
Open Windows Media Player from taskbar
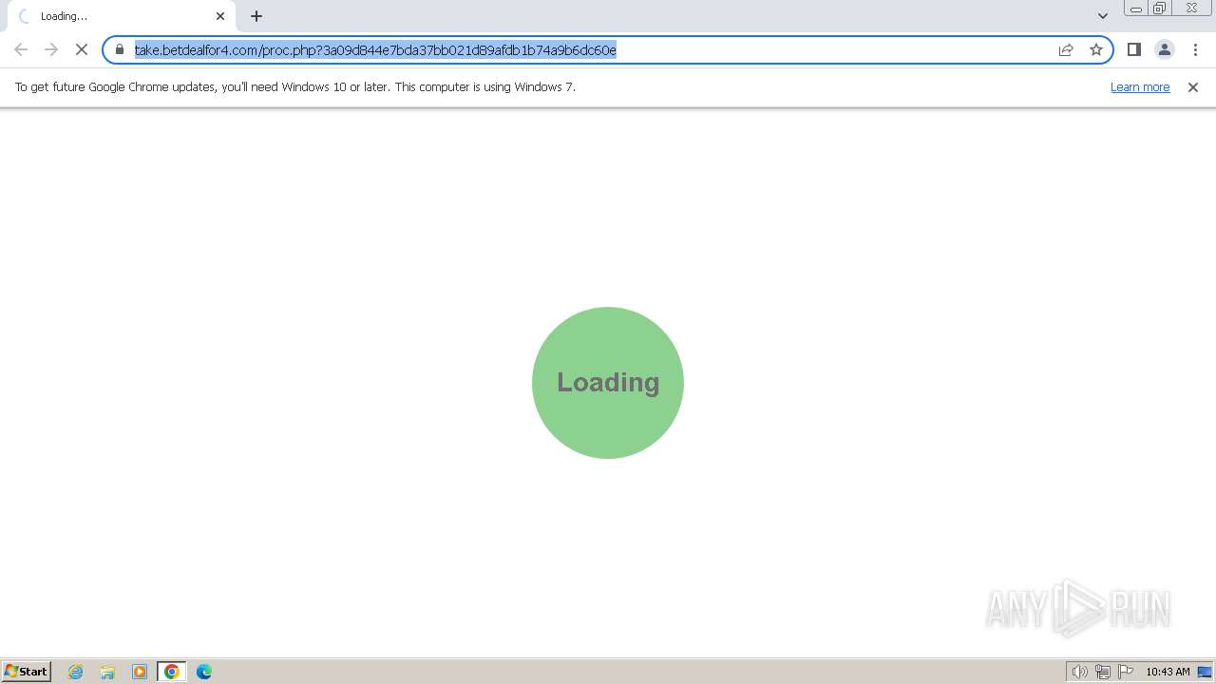140,672
